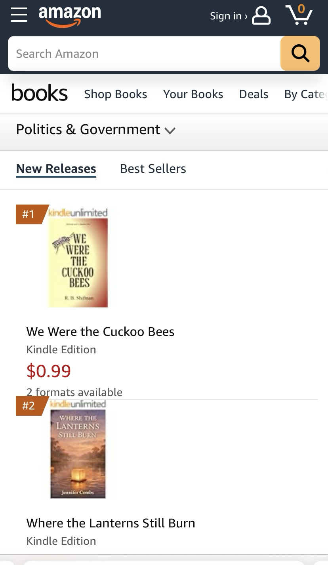Screen dimensions: 328x565
Task: Open Shop Books menu item
Action: 115,94
